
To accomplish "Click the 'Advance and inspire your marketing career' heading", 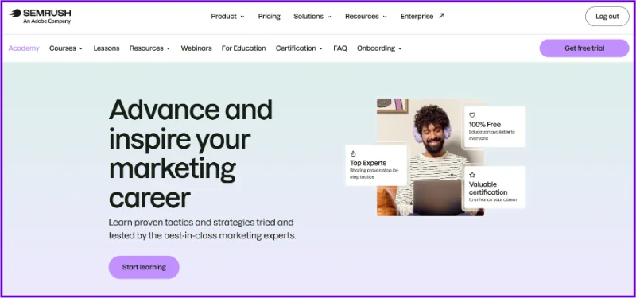I will [191, 153].
